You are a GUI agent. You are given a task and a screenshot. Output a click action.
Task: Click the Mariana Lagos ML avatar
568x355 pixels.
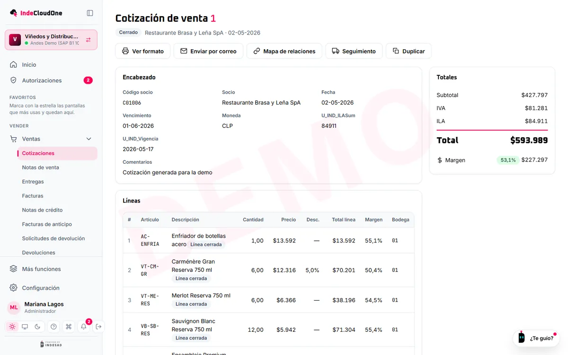click(x=14, y=307)
